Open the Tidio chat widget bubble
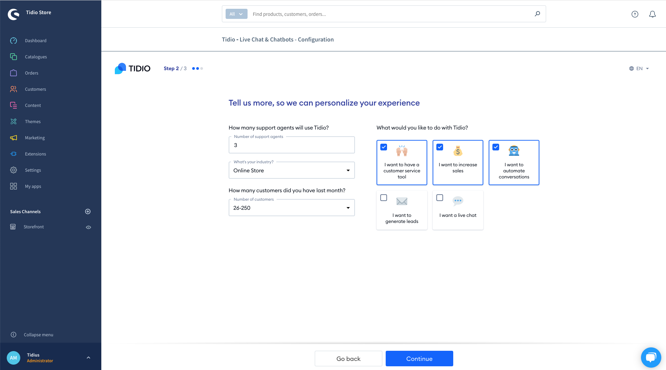This screenshot has width=666, height=370. (651, 358)
